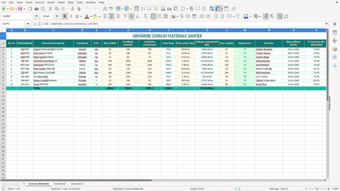Click the Clear Direct Formatting icon
This screenshot has height=191, width=340.
tap(79, 9)
